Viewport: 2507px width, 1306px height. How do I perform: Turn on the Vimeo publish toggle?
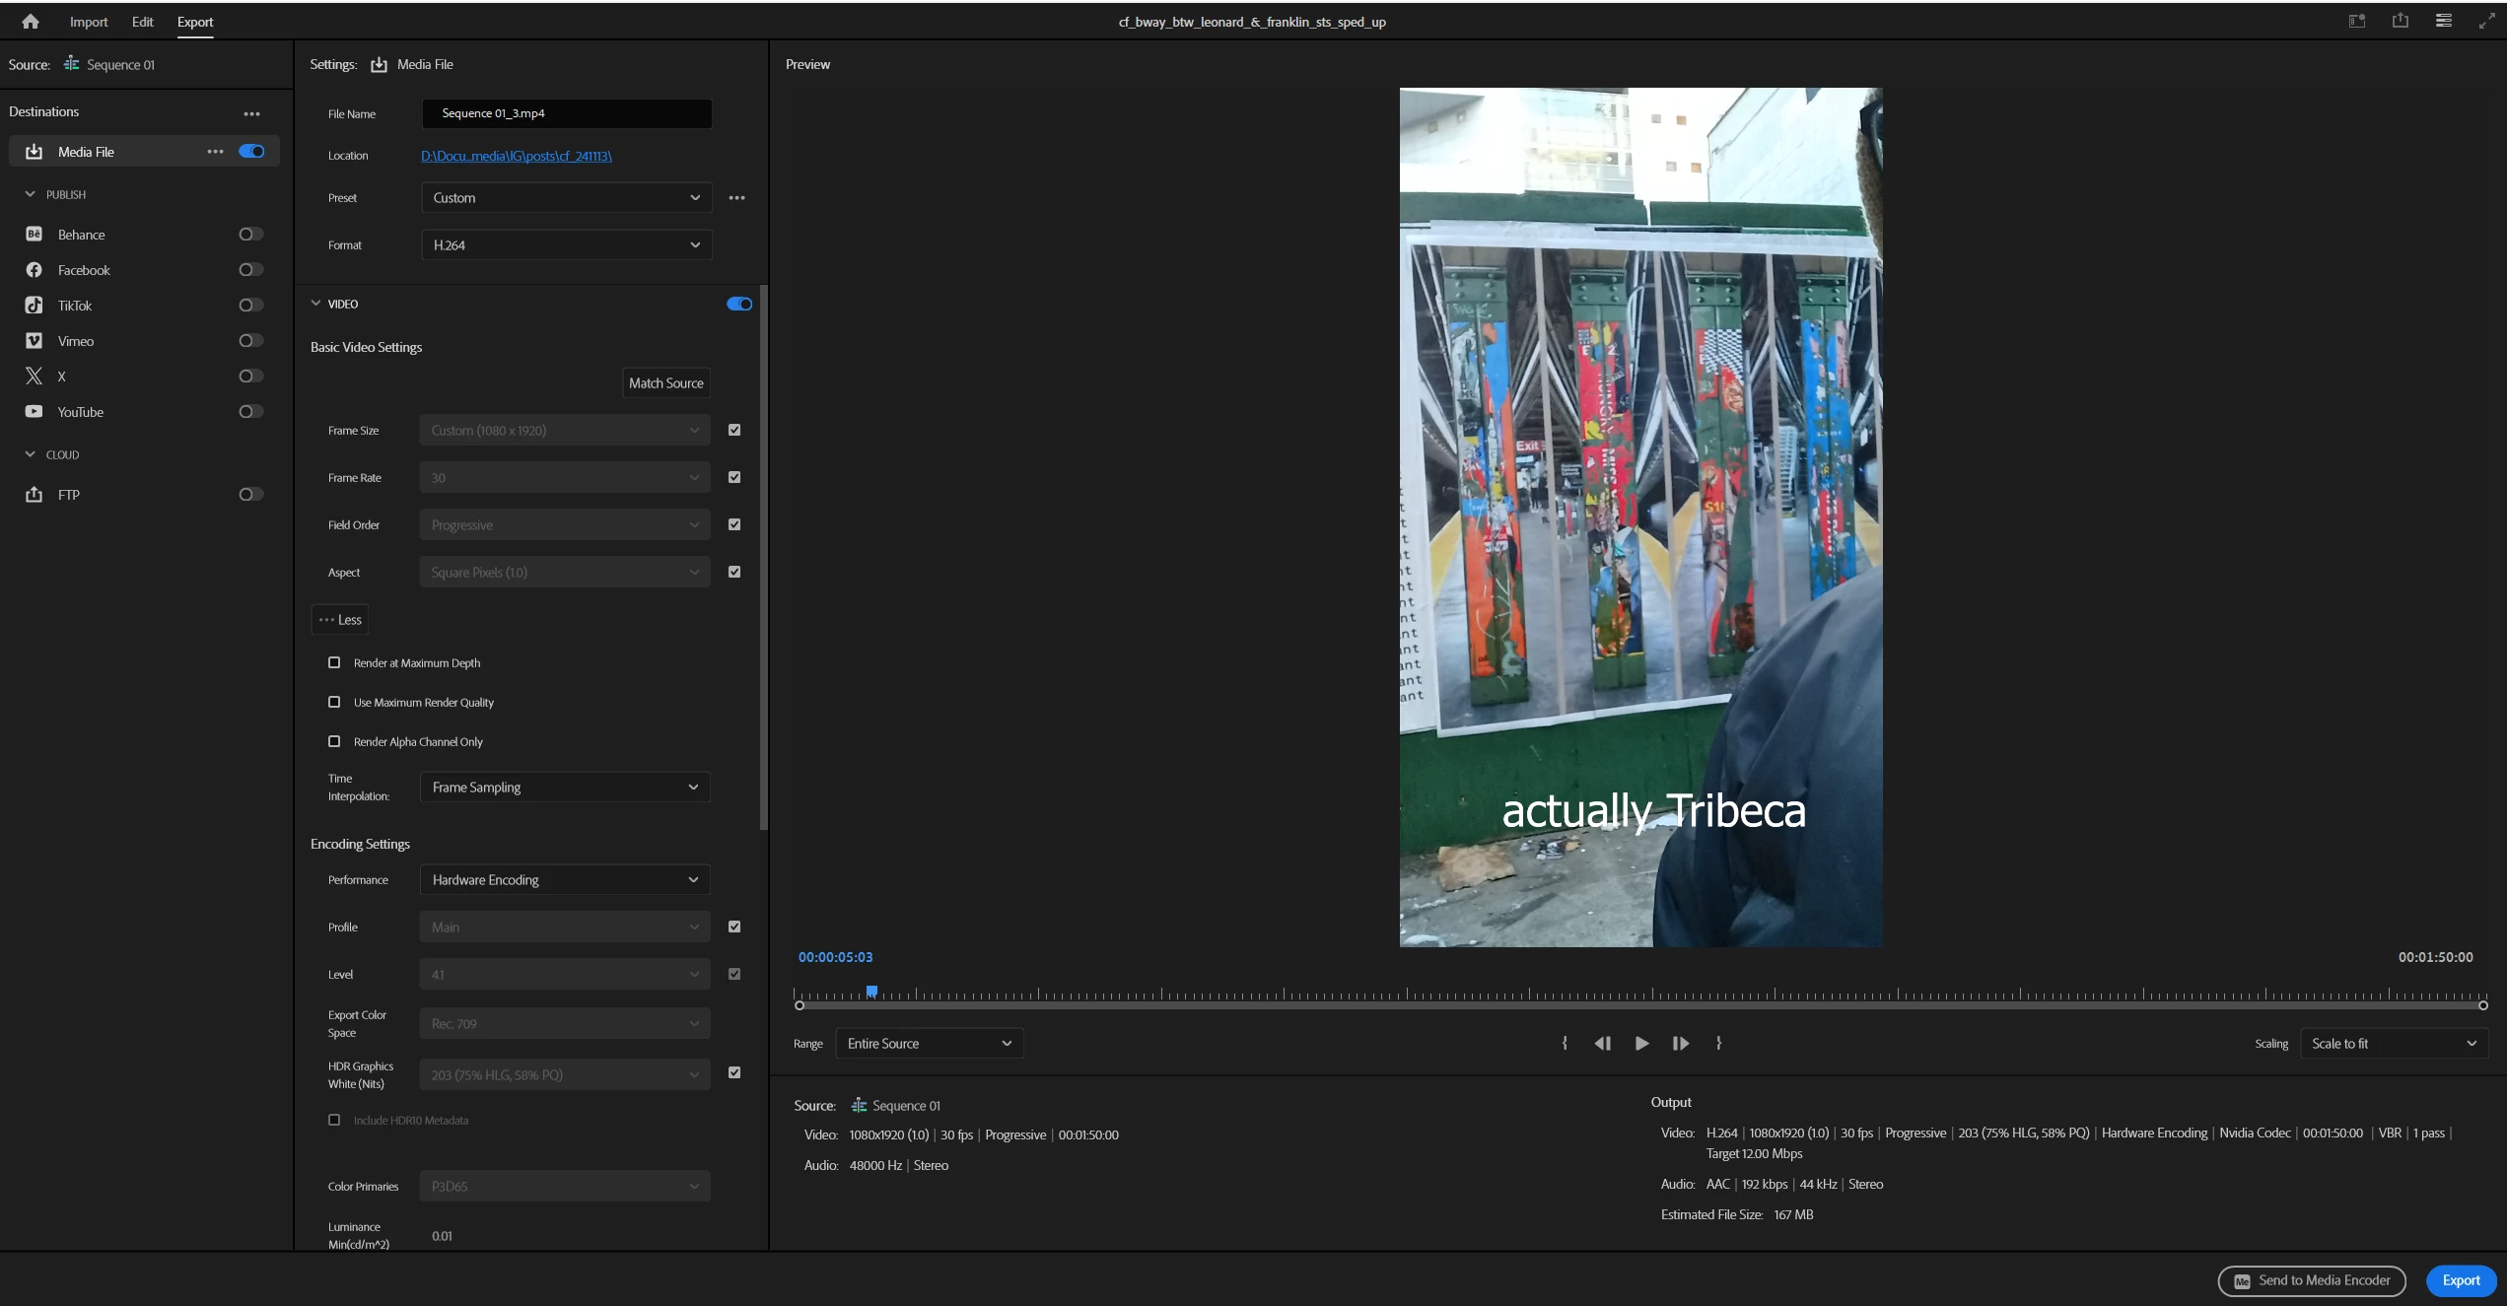coord(251,340)
